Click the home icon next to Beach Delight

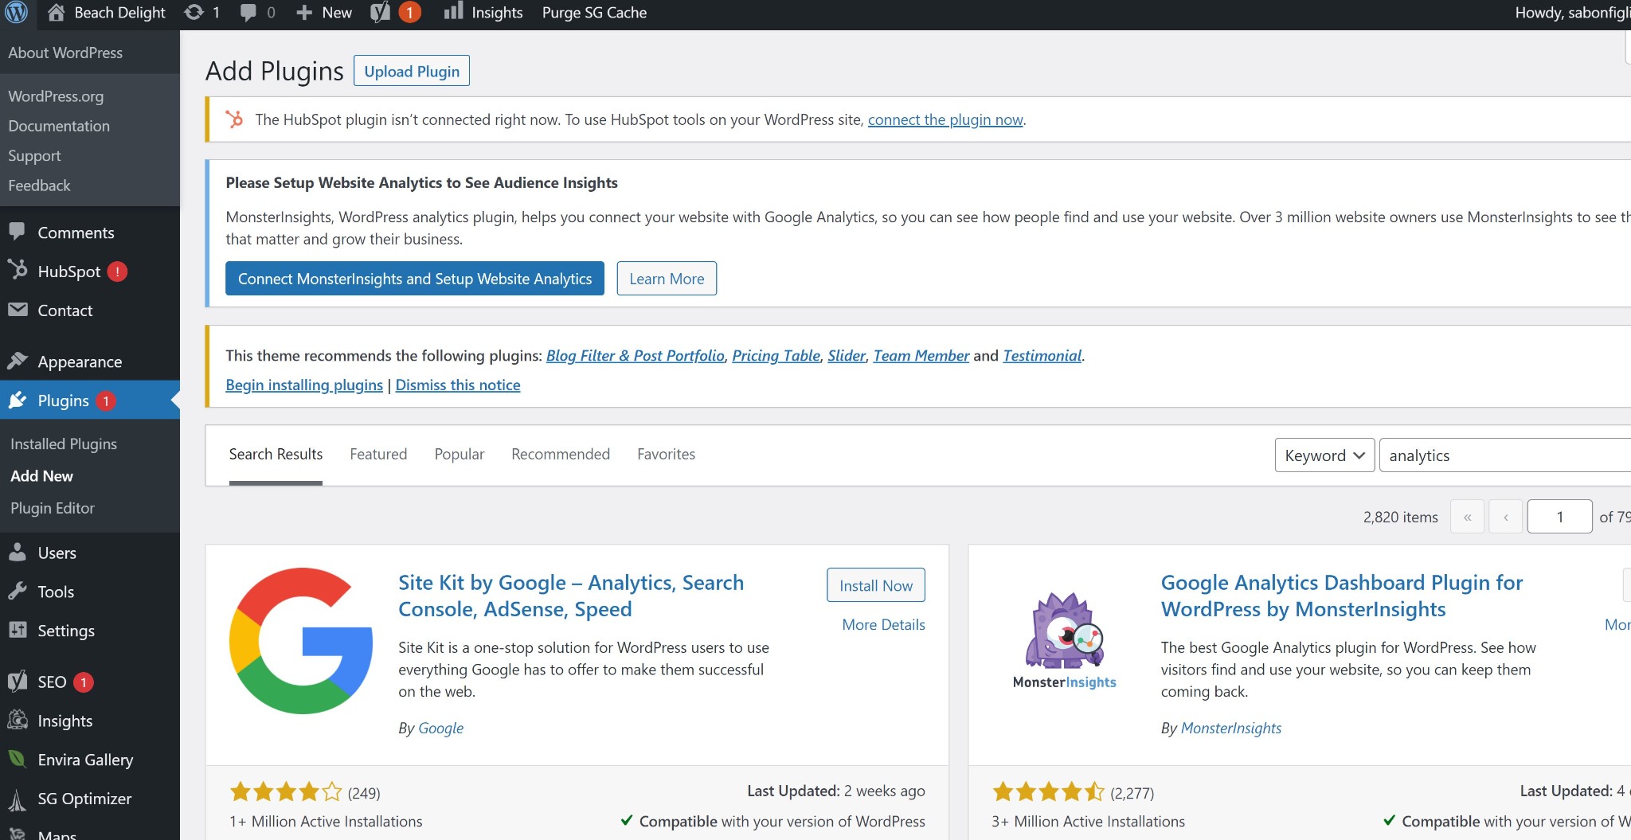[x=56, y=12]
